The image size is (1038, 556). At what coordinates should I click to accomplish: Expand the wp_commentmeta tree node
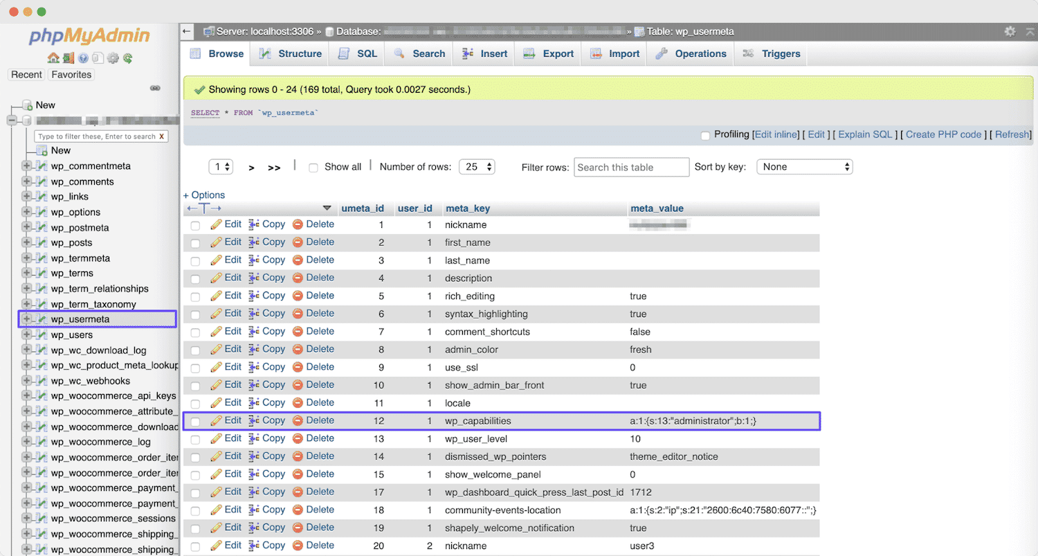pyautogui.click(x=26, y=166)
